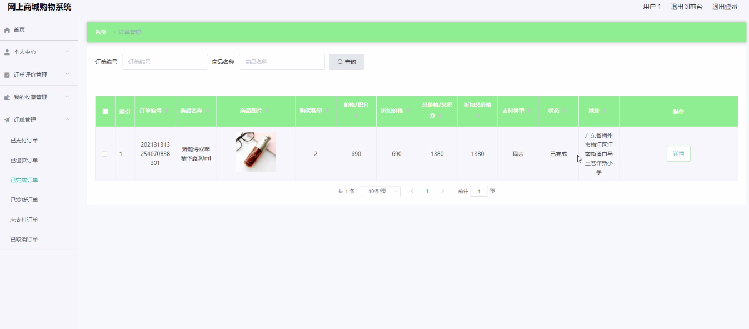Click the 订单管理 breadcrumb text

coord(130,32)
